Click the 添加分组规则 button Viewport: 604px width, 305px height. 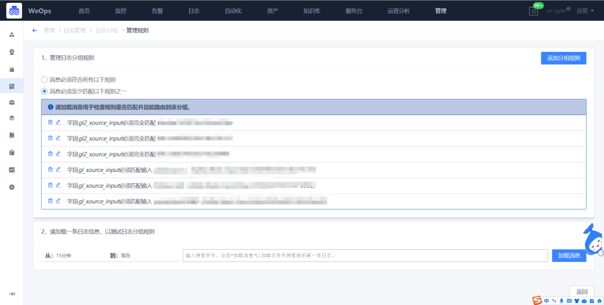coord(564,58)
